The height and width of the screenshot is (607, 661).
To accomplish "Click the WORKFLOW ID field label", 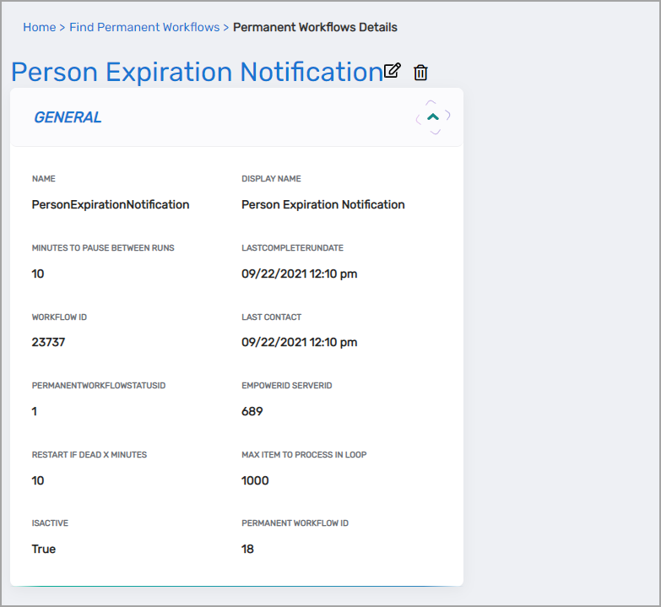I will pos(59,317).
